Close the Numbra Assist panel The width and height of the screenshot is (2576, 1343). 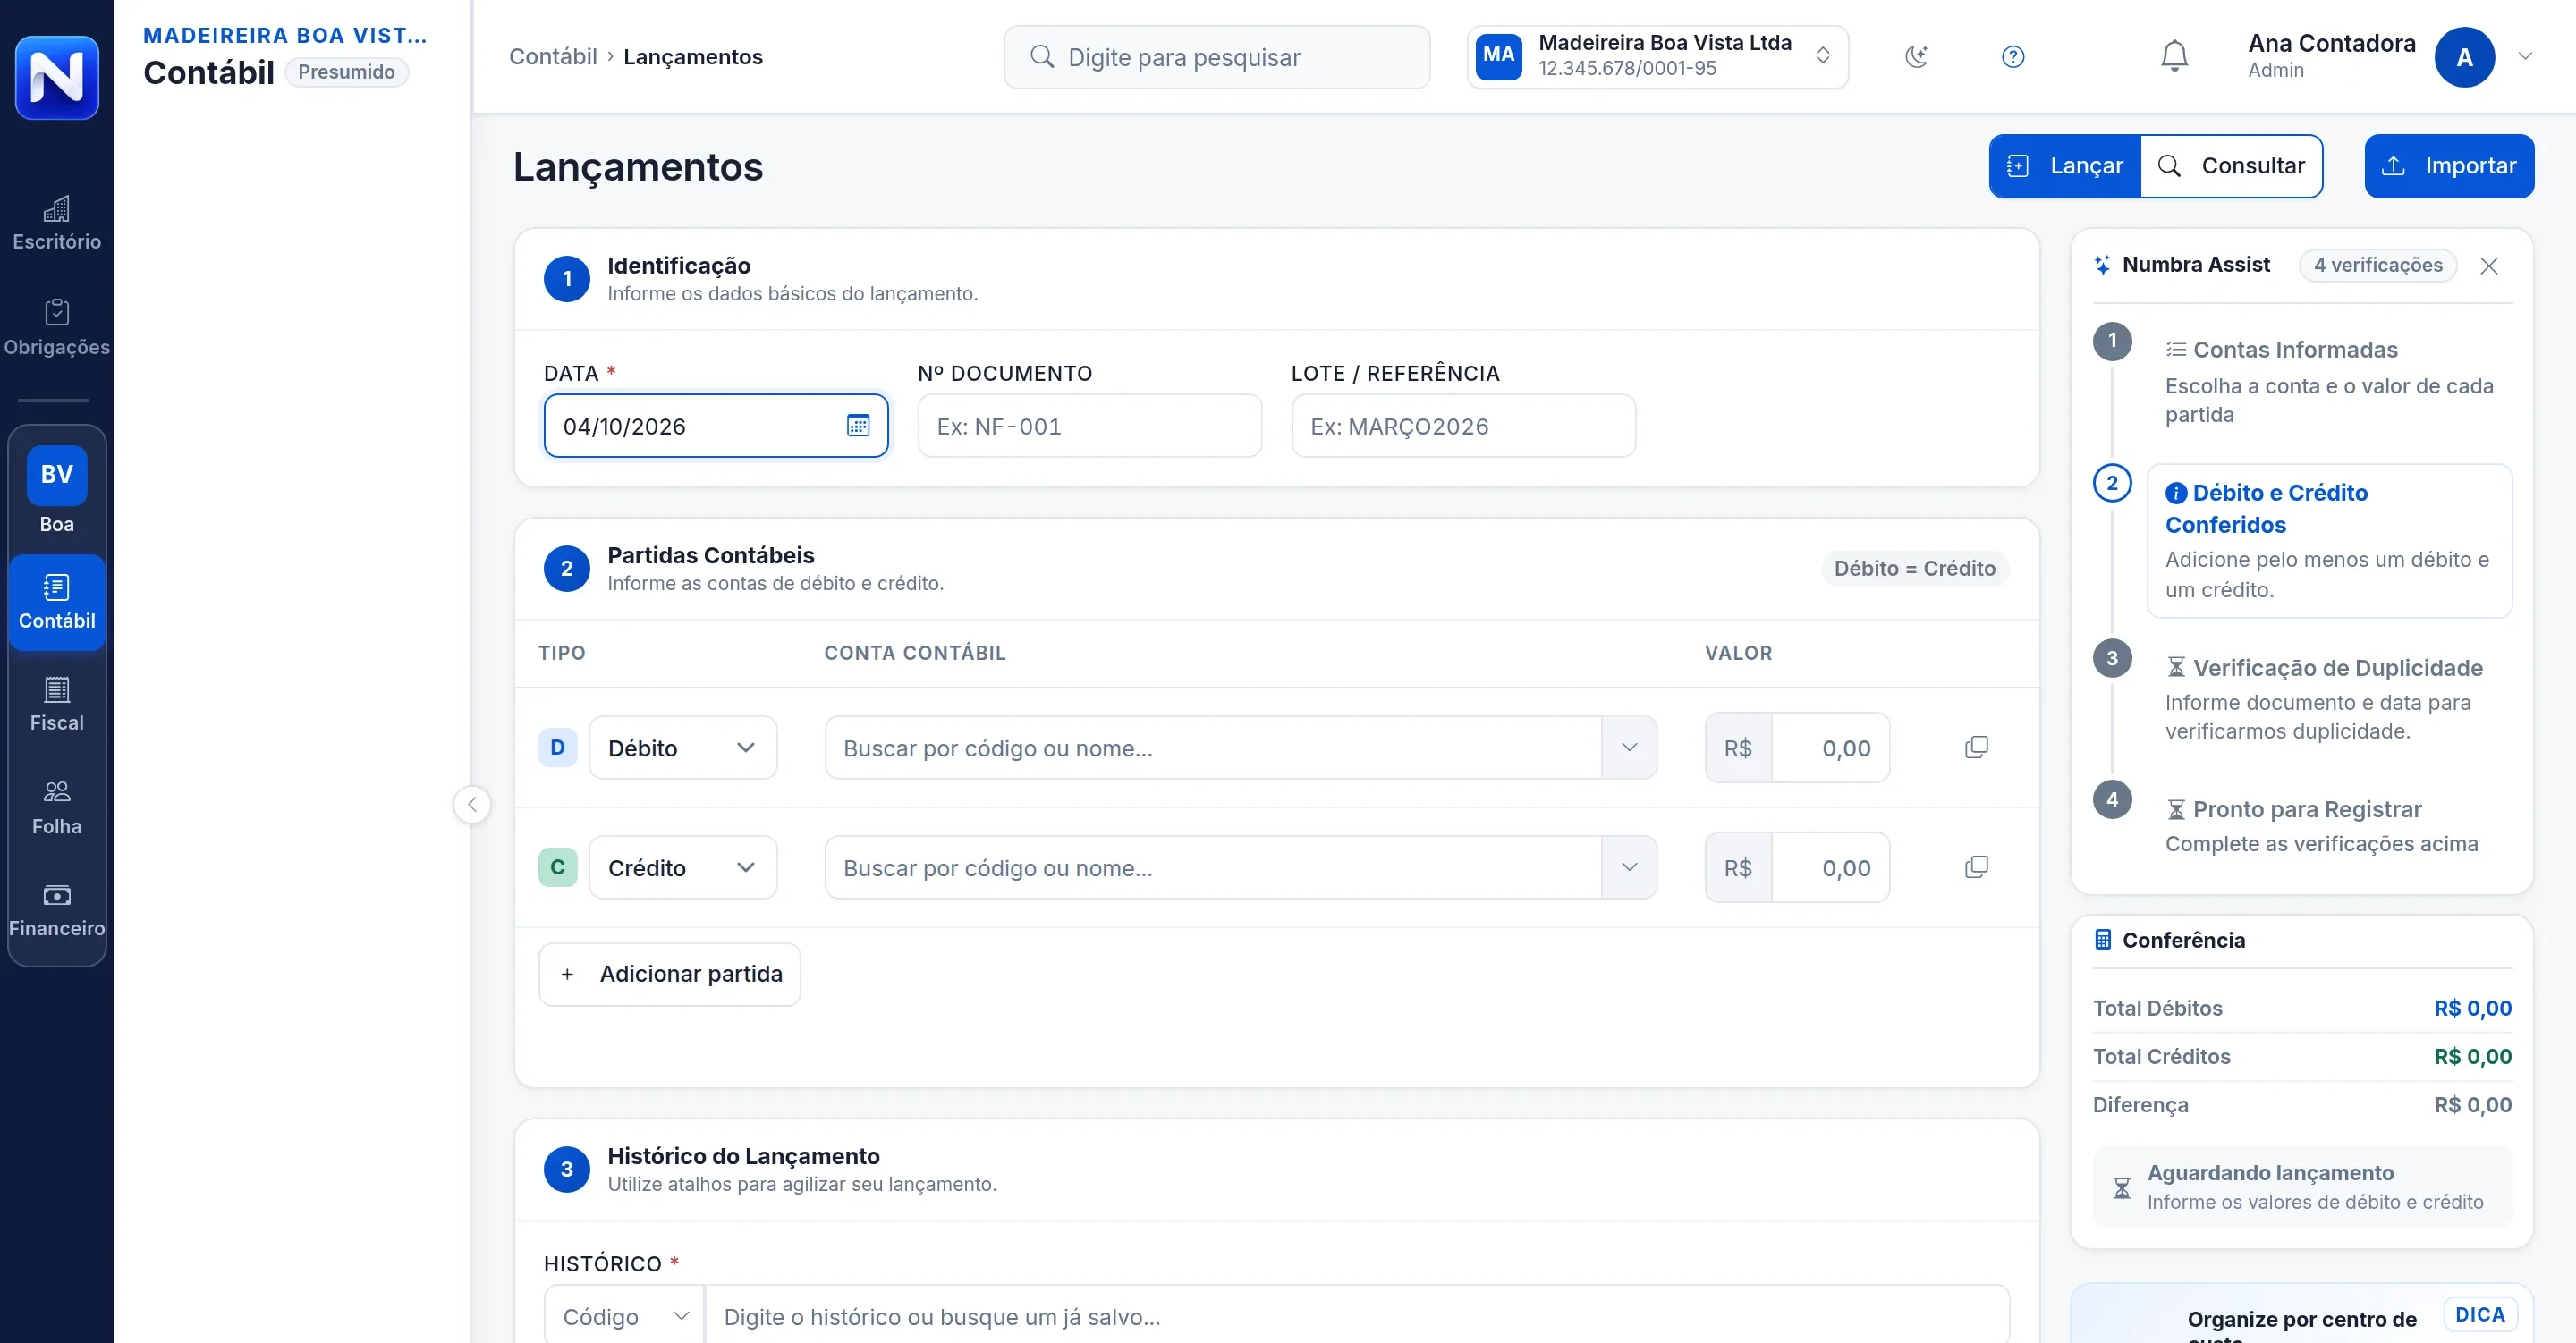[x=2489, y=266]
